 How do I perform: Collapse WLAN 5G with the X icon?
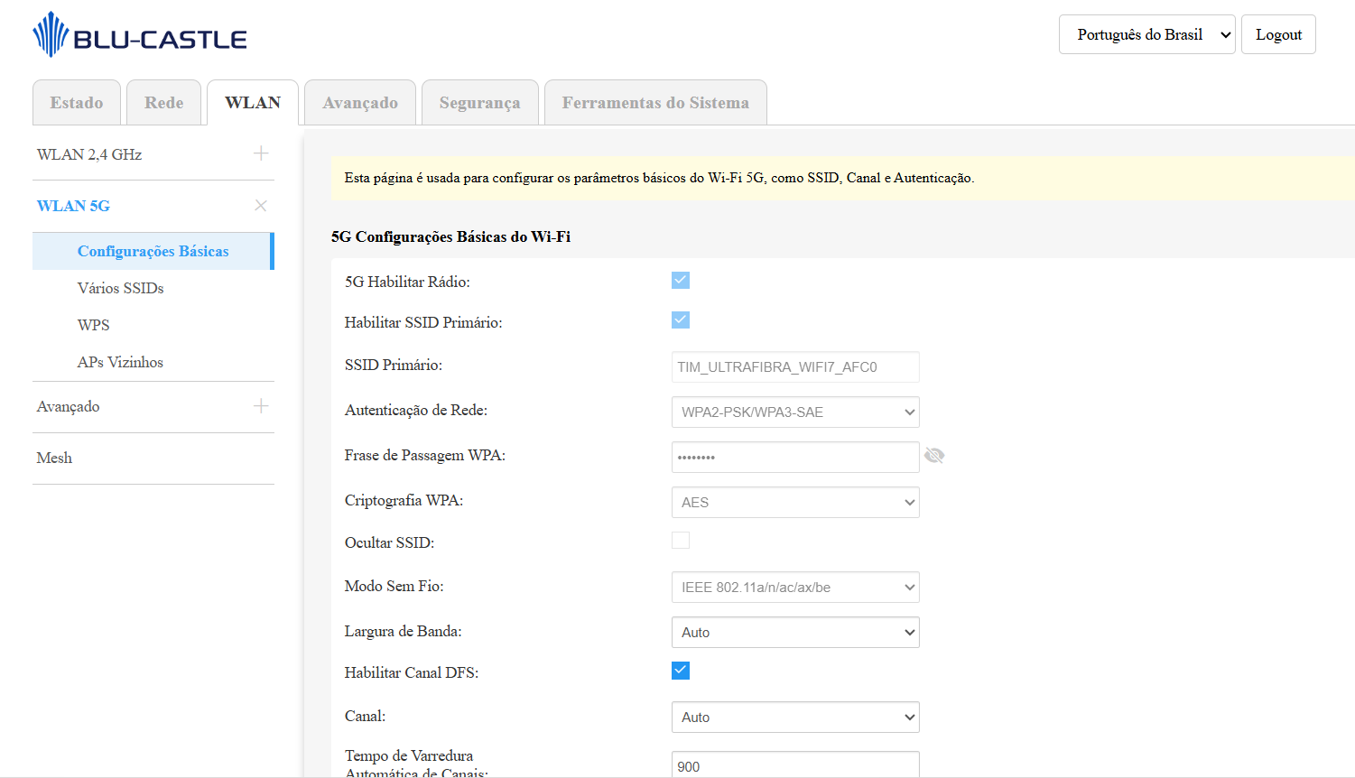(261, 206)
